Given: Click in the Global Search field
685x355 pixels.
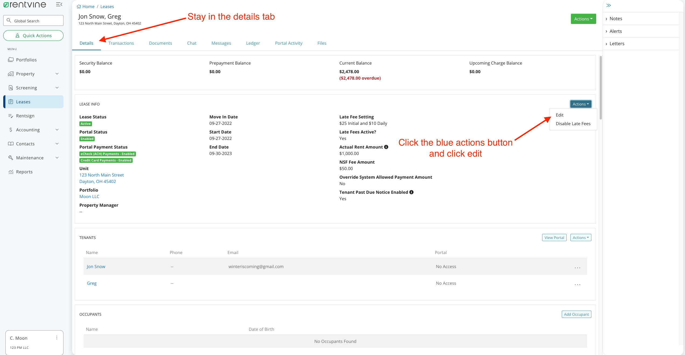Looking at the screenshot, I should tap(33, 20).
